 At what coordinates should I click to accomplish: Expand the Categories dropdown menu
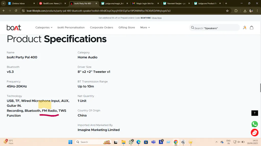[44, 27]
